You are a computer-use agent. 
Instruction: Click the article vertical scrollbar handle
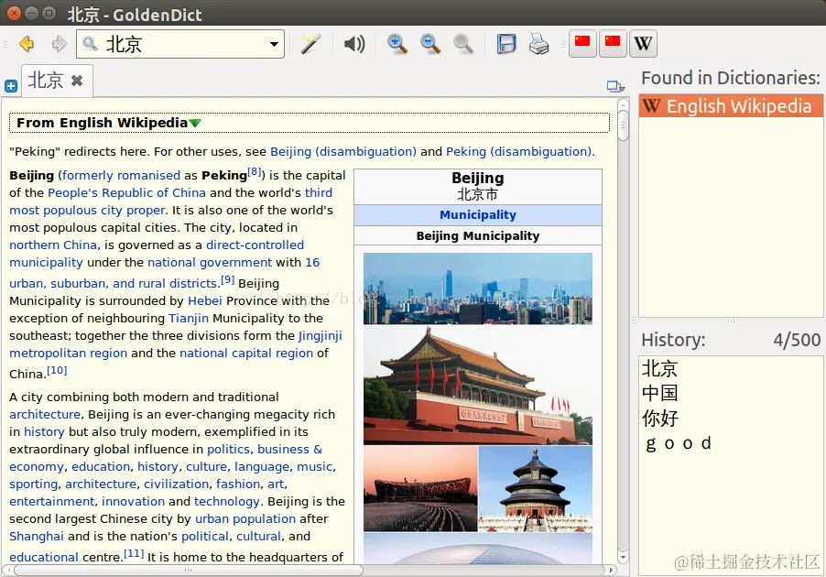click(x=624, y=125)
